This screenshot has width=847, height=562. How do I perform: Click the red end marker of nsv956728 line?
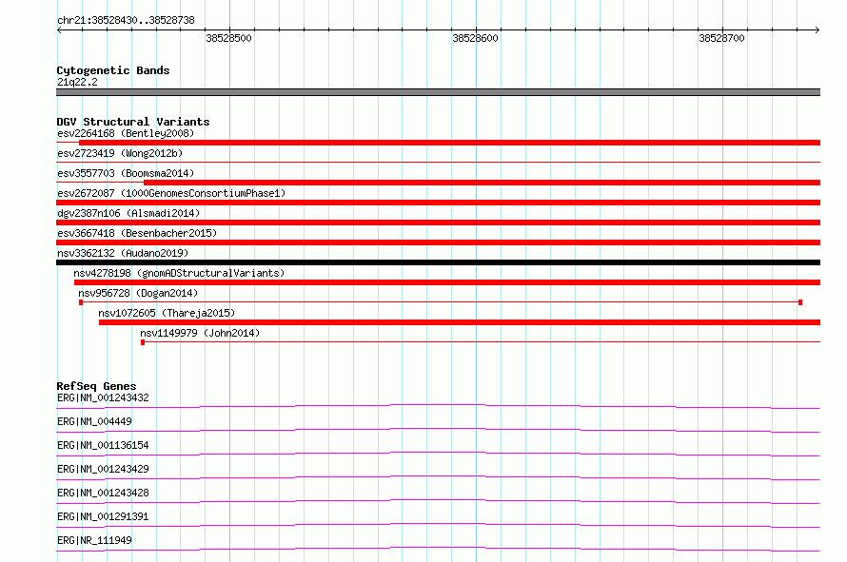pos(800,302)
